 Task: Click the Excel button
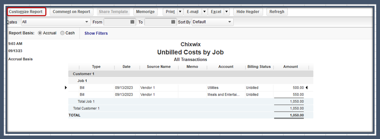pos(216,12)
